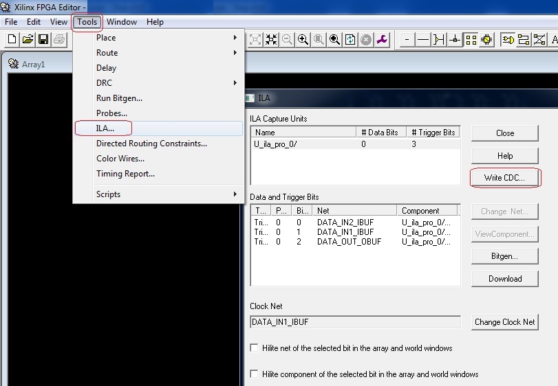Click the Clock Net text field
558x386 pixels.
(x=354, y=321)
